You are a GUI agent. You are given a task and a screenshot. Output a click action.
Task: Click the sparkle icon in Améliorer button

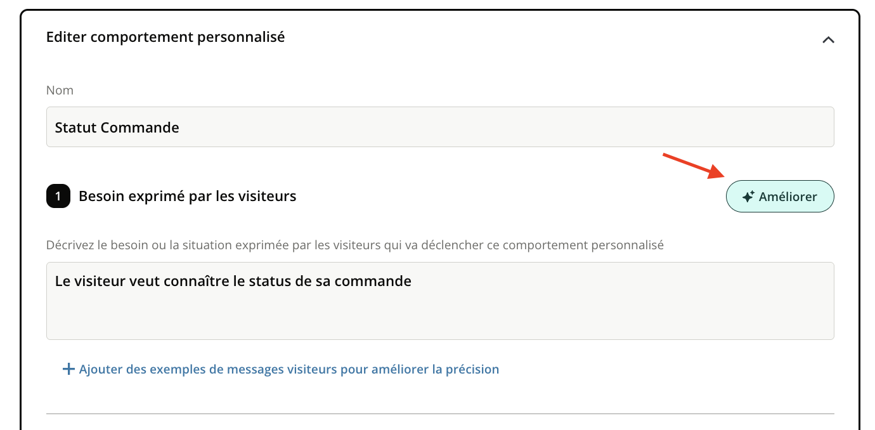[x=748, y=197]
